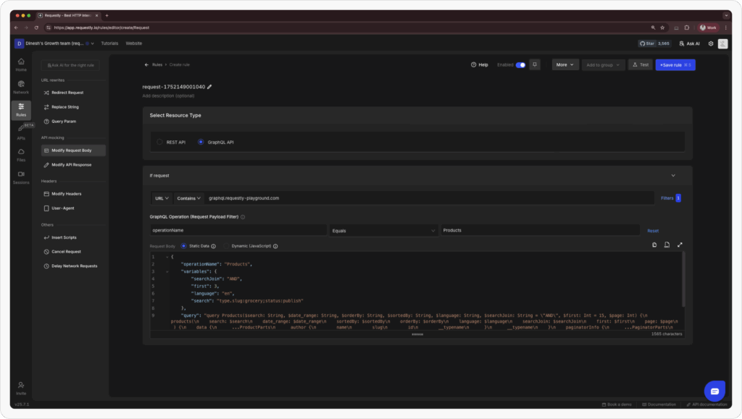Open the Equals operator dropdown
Image resolution: width=742 pixels, height=419 pixels.
click(383, 231)
